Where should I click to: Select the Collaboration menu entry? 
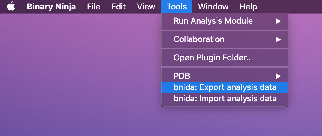[x=225, y=39]
